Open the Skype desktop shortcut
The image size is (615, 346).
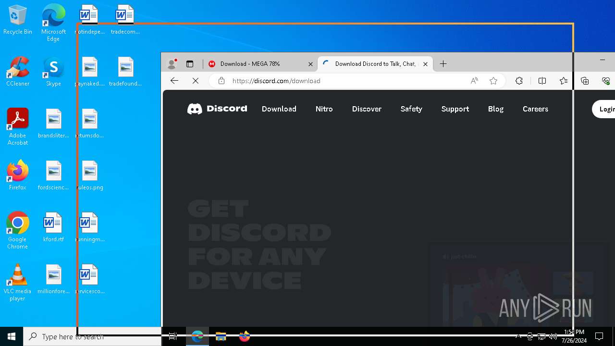53,72
